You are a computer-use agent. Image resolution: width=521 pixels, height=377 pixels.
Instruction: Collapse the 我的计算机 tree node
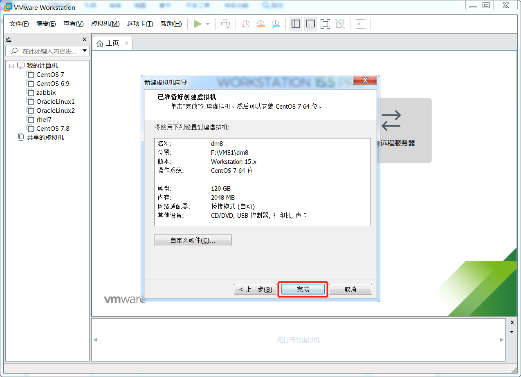(11, 66)
